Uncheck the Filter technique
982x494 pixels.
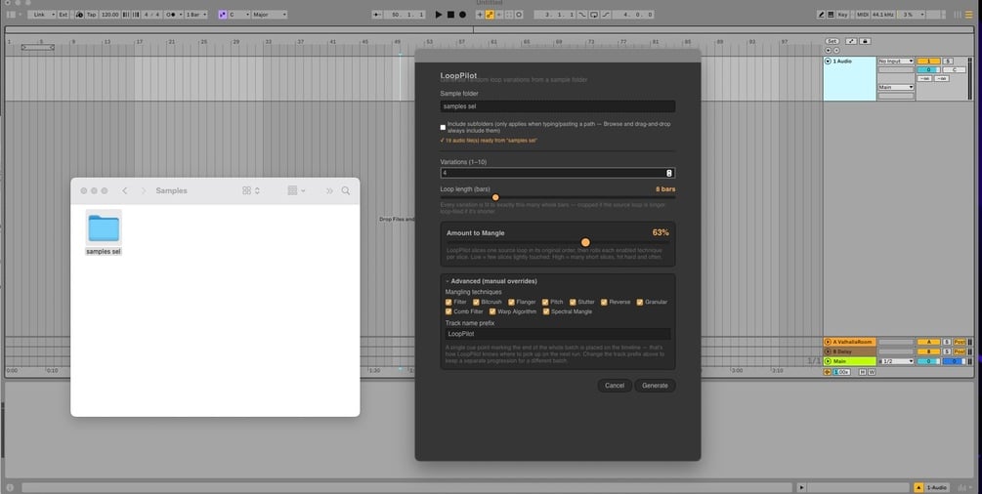tap(448, 302)
